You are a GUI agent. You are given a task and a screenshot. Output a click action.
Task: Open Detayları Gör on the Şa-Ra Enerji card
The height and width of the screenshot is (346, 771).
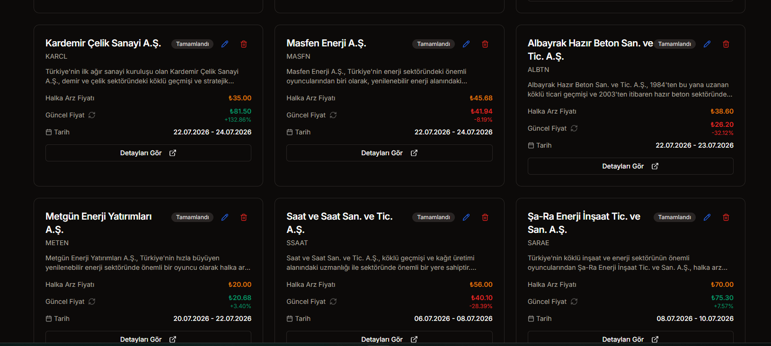tap(630, 338)
